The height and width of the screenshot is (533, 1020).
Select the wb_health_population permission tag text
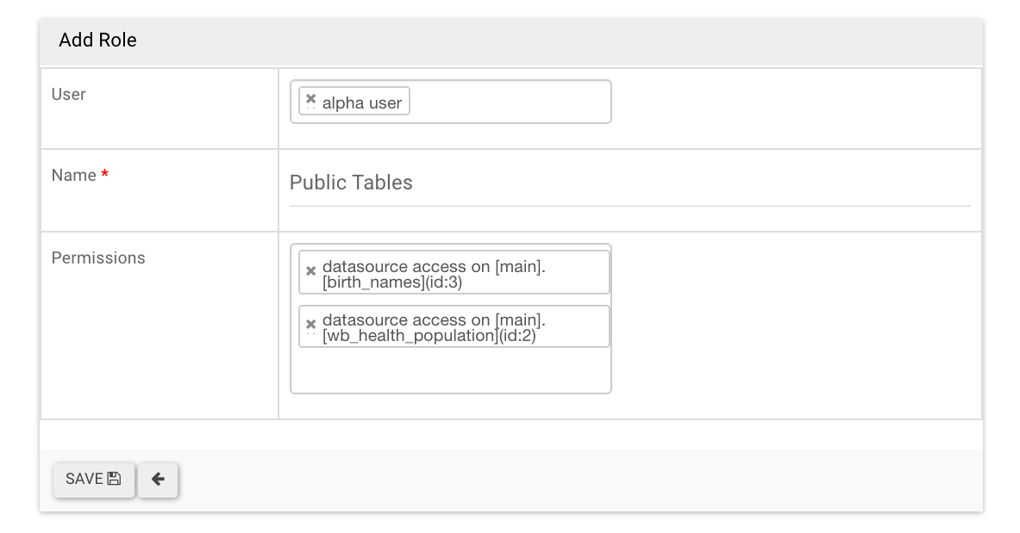point(434,328)
